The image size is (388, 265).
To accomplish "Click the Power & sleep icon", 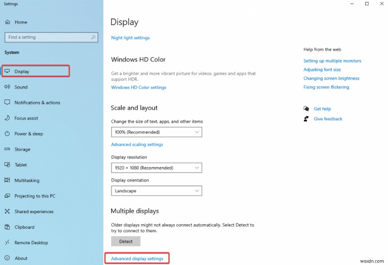I will tap(7, 134).
